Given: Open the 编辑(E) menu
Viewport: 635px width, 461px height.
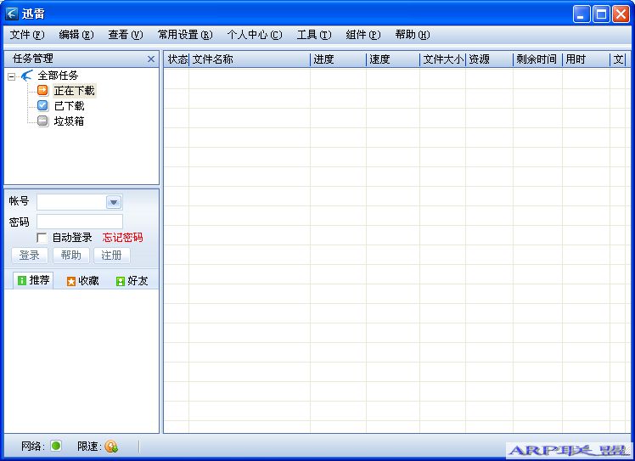Looking at the screenshot, I should [x=76, y=35].
